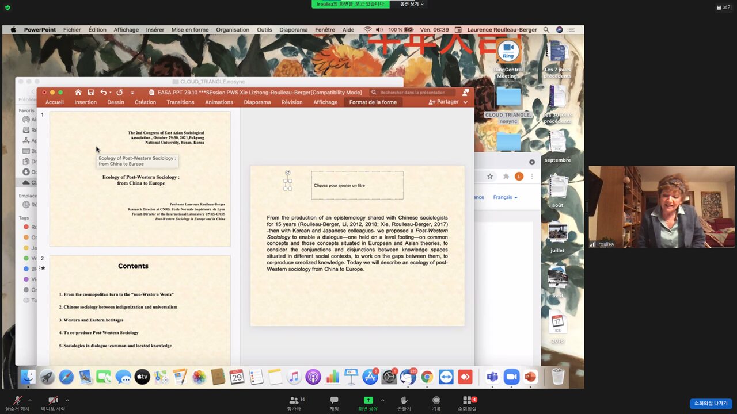Click the raise hand icon
This screenshot has height=414, width=737.
pyautogui.click(x=404, y=400)
